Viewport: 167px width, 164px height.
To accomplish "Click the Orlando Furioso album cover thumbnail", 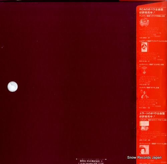I will click(144, 126).
